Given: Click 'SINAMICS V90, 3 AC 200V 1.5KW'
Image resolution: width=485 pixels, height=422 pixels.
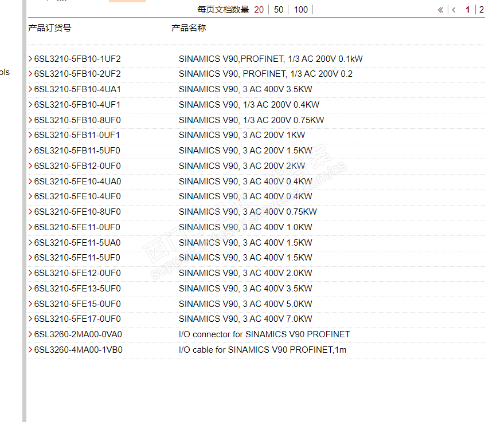Looking at the screenshot, I should (x=245, y=151).
